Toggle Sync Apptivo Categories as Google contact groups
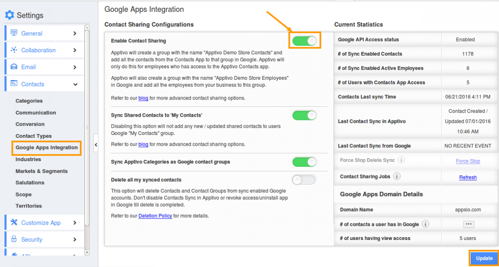Screen dimensions: 499x267 click(x=304, y=162)
